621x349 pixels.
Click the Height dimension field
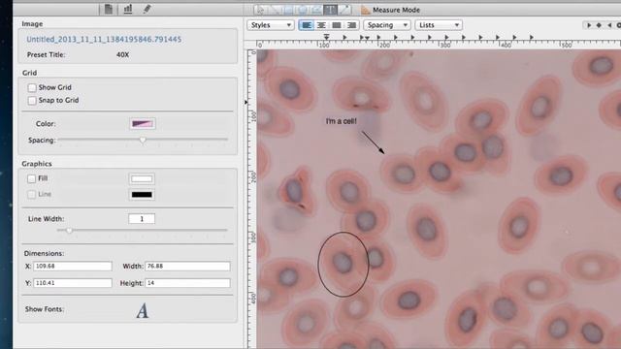click(x=187, y=283)
